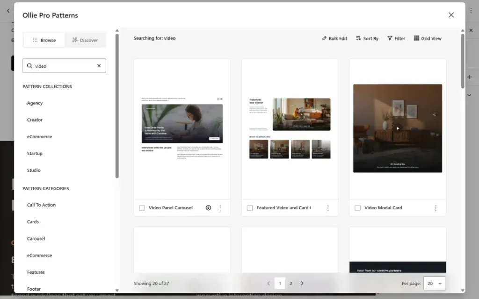This screenshot has height=299, width=479.
Task: Open eCommerce under Pattern Collections
Action: point(39,137)
